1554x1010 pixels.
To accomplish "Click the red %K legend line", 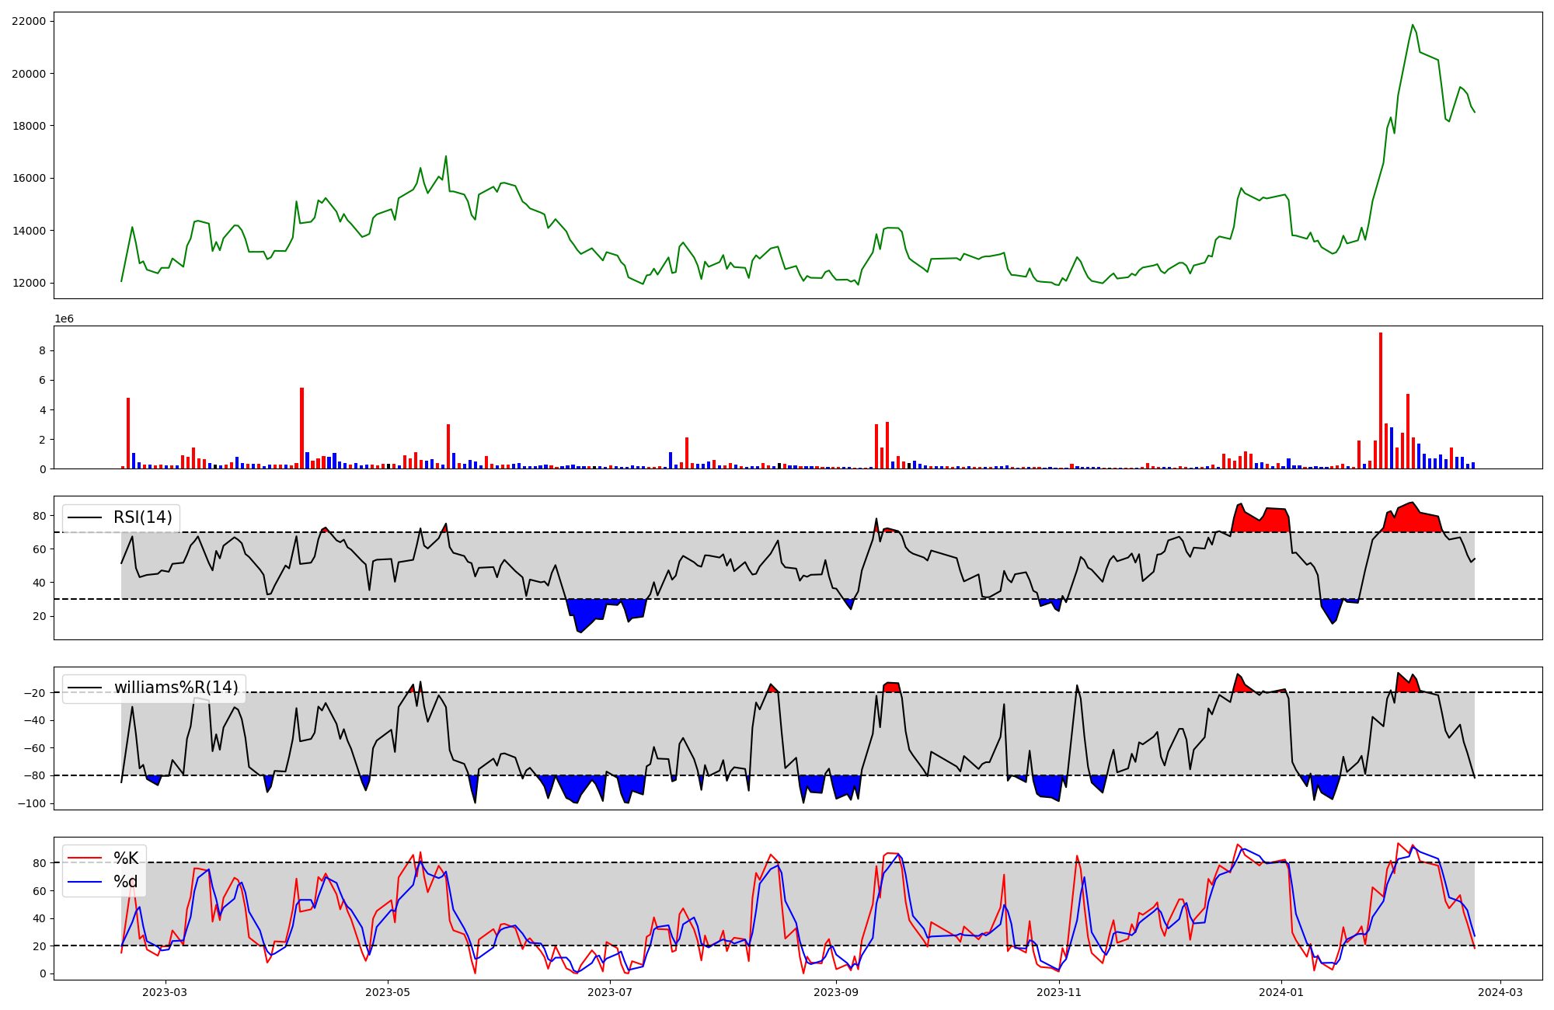I will coord(85,858).
